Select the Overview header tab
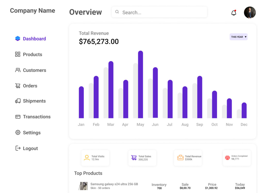 tap(85, 12)
